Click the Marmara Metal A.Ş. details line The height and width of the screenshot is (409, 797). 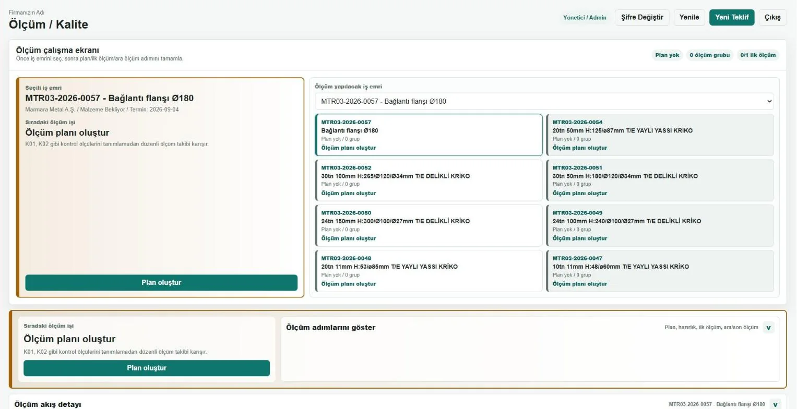[x=102, y=110]
